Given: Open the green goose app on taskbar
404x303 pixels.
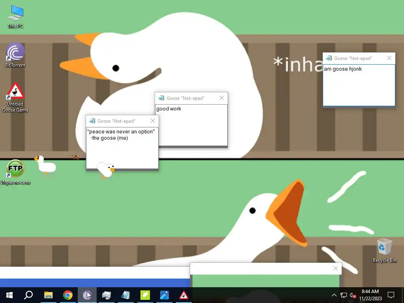Looking at the screenshot, I should pyautogui.click(x=145, y=295).
